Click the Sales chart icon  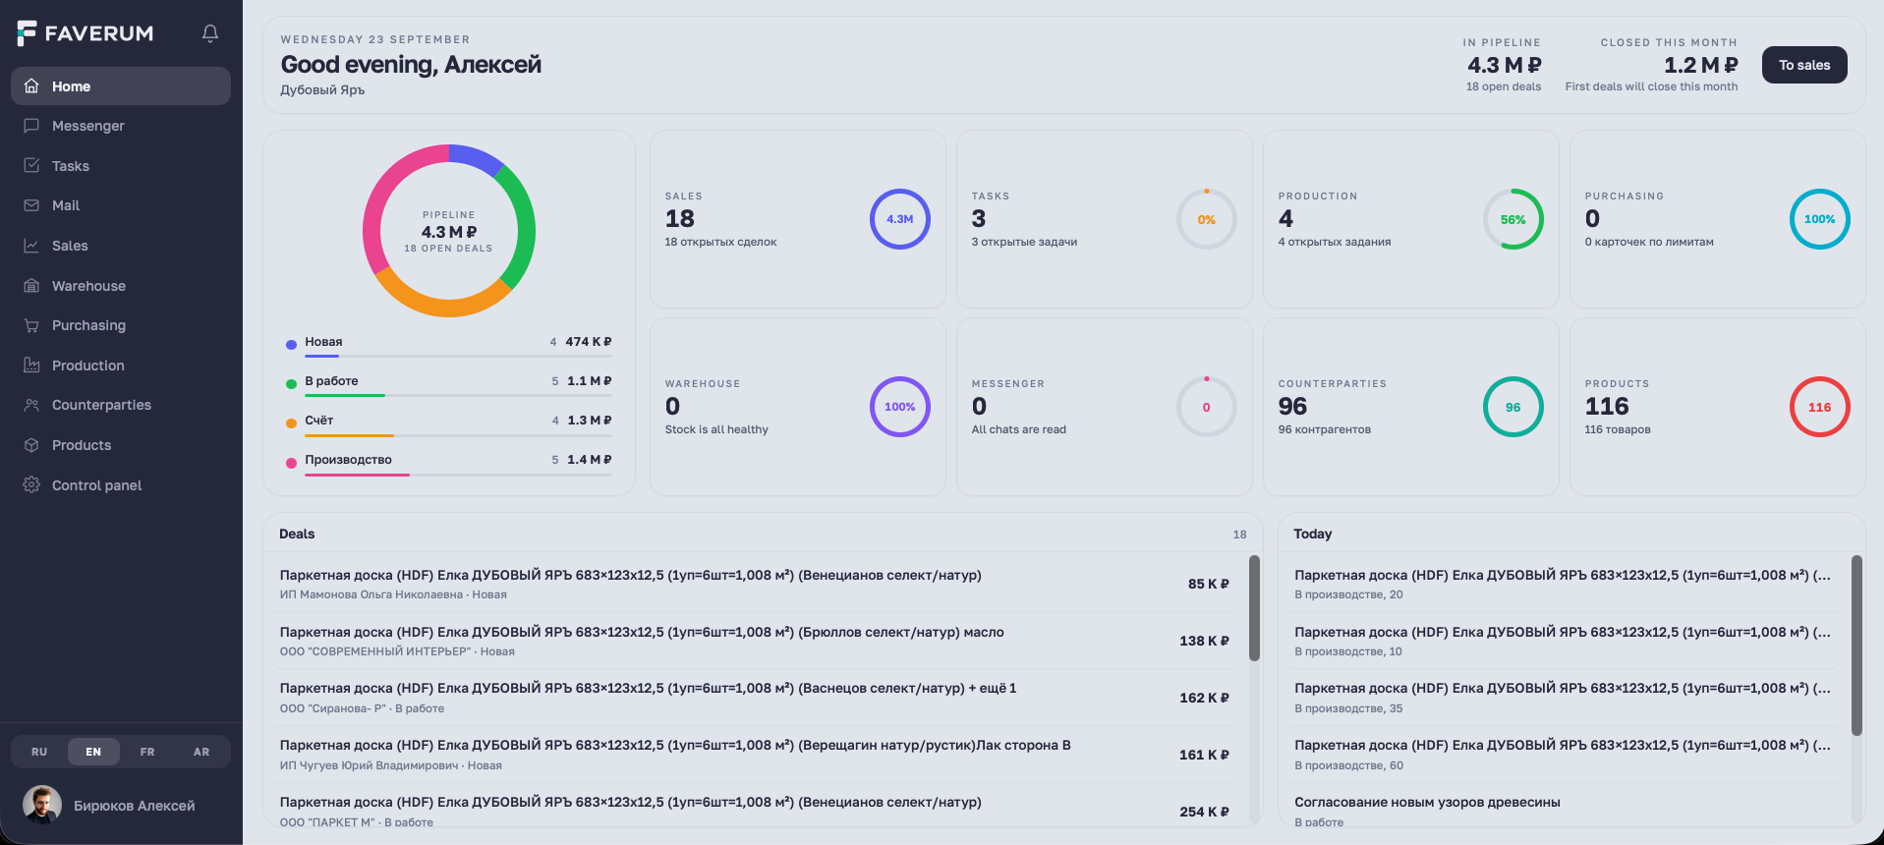[x=31, y=246]
